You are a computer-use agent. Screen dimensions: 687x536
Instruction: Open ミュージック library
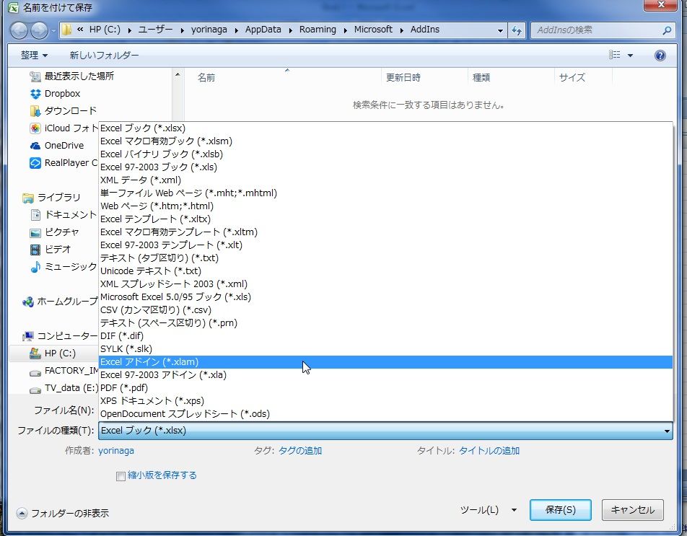click(63, 267)
